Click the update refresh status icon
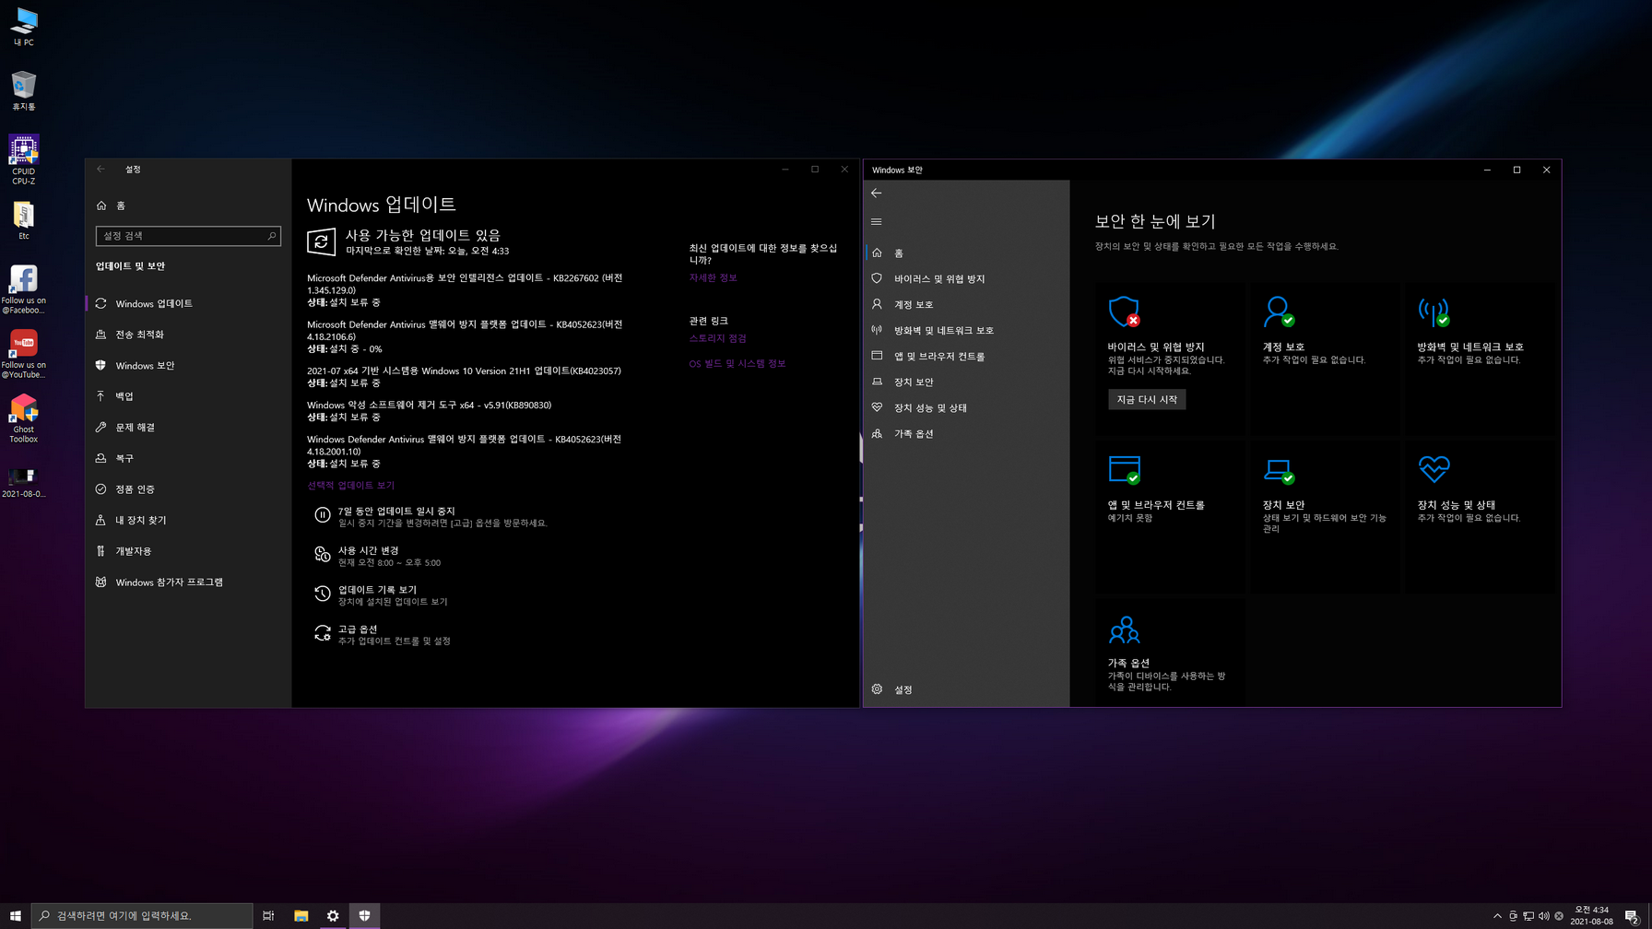The width and height of the screenshot is (1652, 929). coord(321,241)
